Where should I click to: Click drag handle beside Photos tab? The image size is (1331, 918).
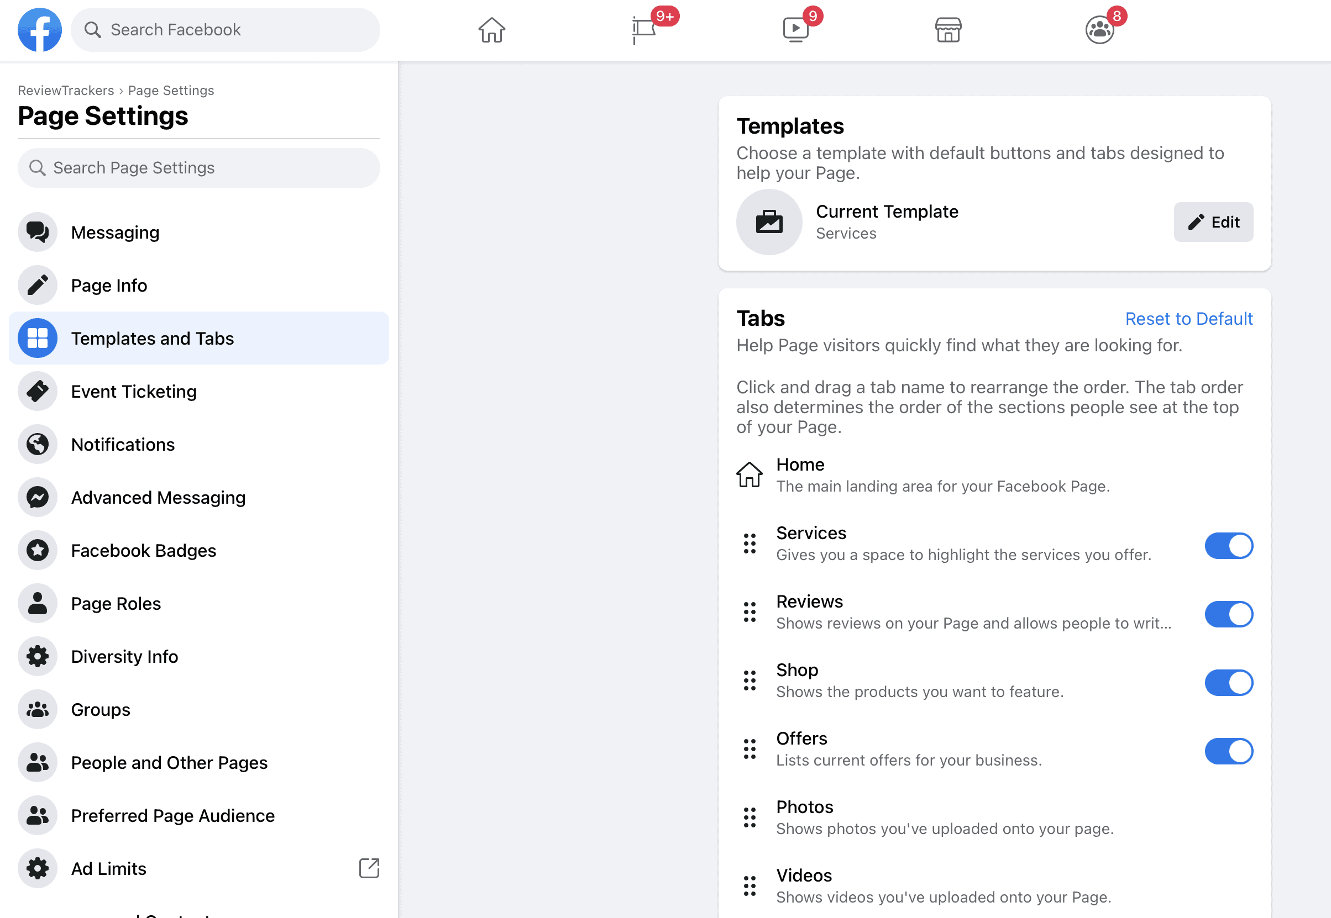tap(749, 817)
